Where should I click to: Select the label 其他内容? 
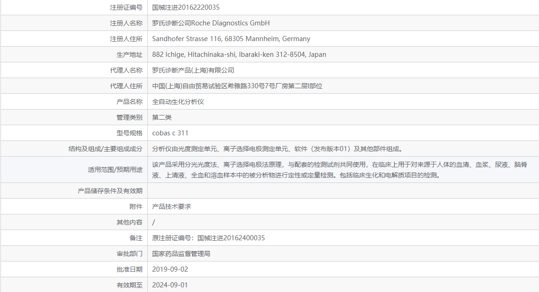(130, 223)
